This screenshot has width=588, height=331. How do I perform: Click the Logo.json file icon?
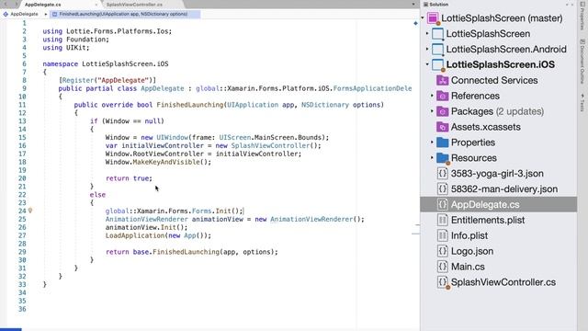pos(443,251)
